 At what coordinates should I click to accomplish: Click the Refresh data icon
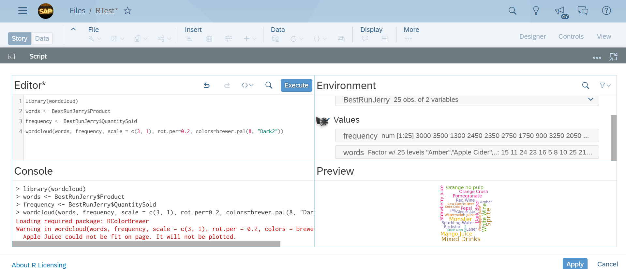pyautogui.click(x=293, y=39)
